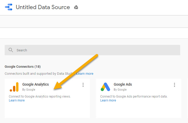The image size is (188, 123).
Task: Click the Google Ads logo icon
Action: [105, 87]
